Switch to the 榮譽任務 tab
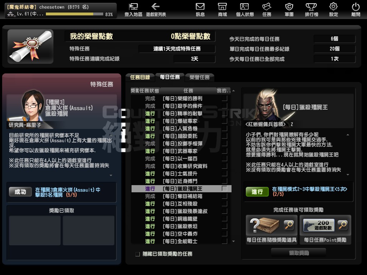 (x=199, y=77)
